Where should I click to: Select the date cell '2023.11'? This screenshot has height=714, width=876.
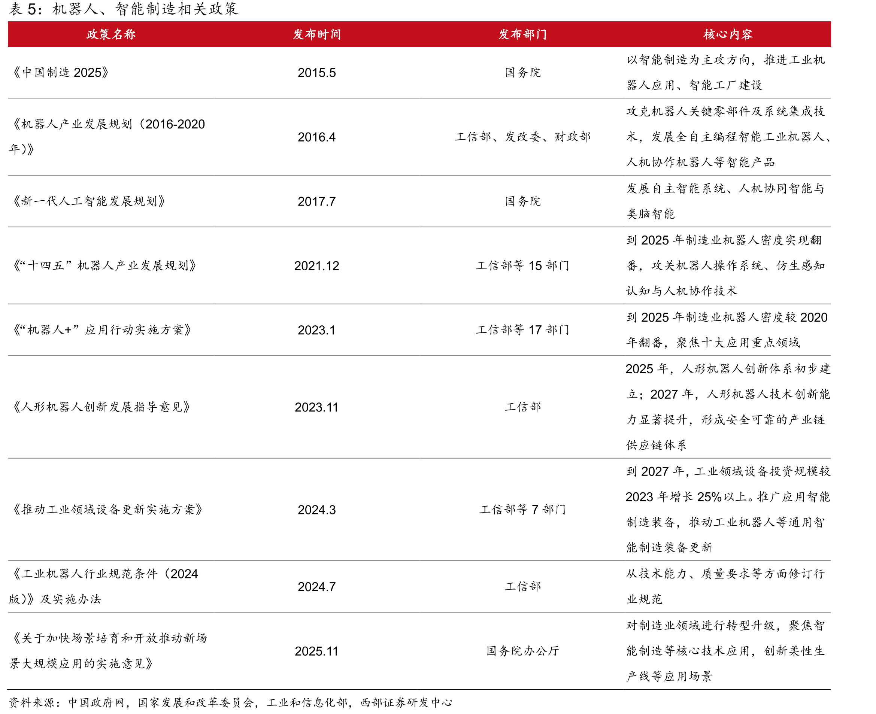316,407
